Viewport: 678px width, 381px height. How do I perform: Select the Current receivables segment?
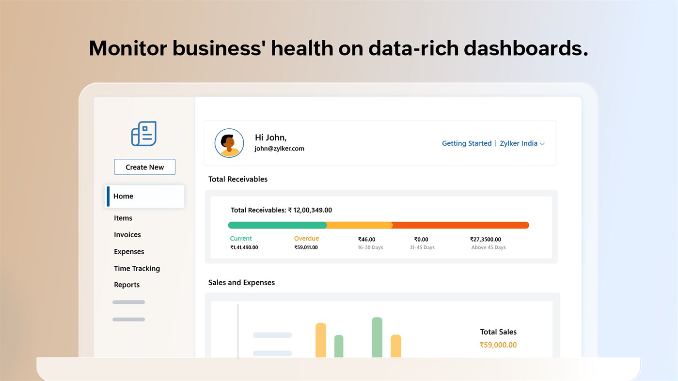click(x=241, y=238)
